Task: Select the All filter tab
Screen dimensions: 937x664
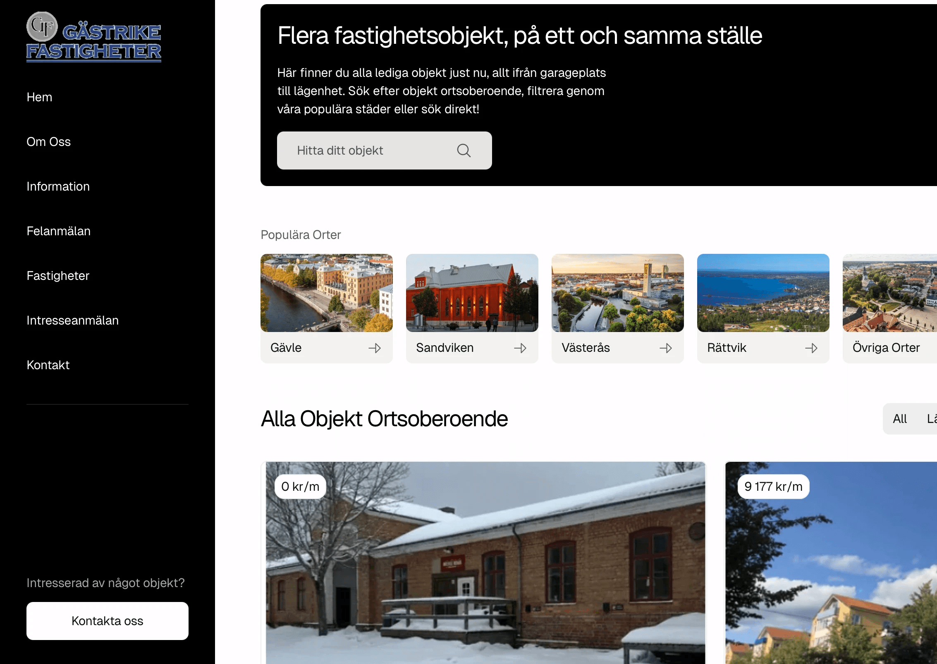Action: pos(900,419)
